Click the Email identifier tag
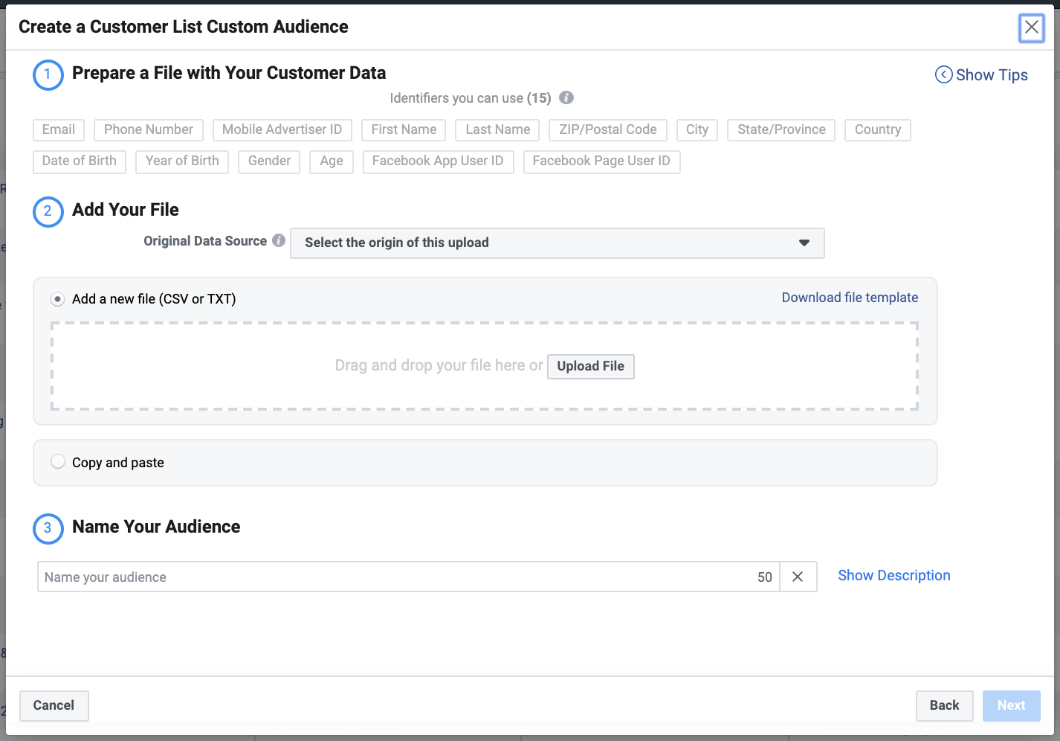This screenshot has height=741, width=1060. coord(59,129)
